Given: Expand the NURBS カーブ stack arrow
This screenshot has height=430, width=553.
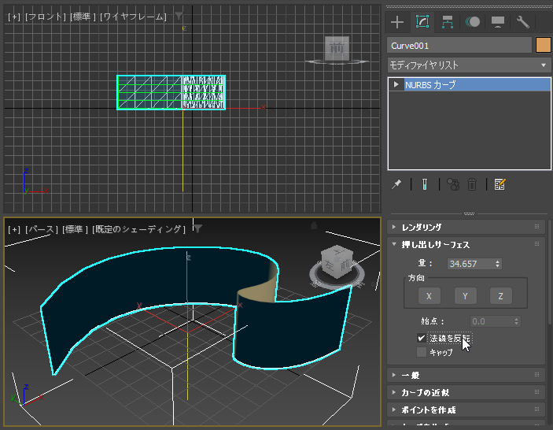Looking at the screenshot, I should click(396, 84).
